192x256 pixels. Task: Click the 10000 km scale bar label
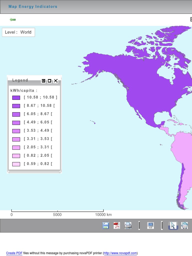103,214
